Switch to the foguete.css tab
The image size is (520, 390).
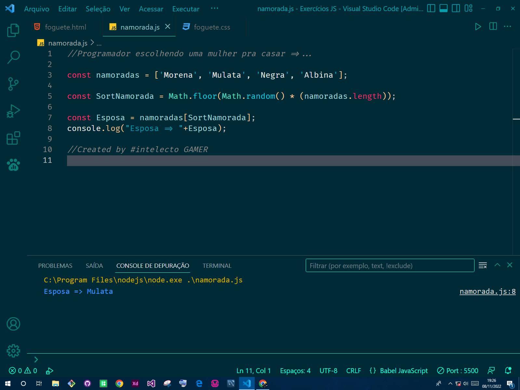click(x=212, y=27)
